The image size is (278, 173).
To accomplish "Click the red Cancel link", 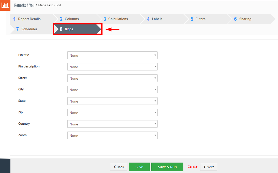I will pos(193,166).
